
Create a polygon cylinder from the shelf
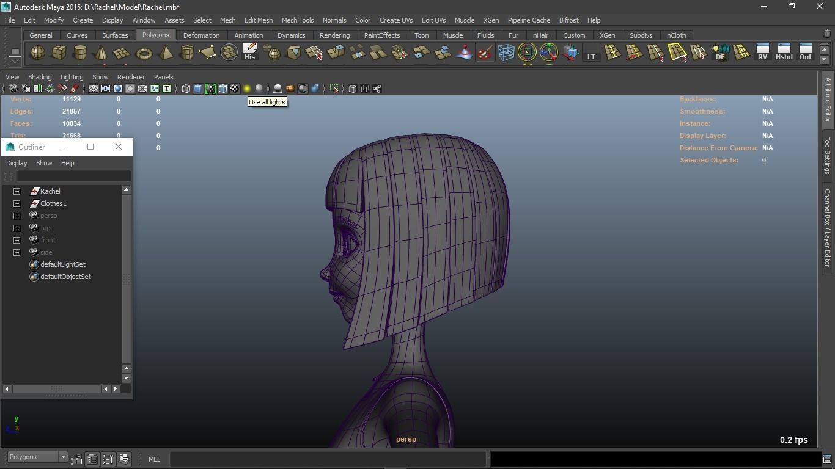(x=80, y=53)
